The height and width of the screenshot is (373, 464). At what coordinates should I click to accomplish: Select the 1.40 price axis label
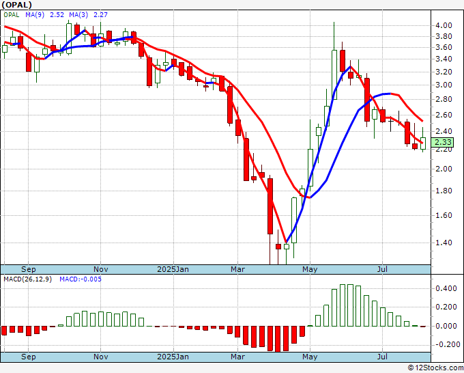coord(444,243)
